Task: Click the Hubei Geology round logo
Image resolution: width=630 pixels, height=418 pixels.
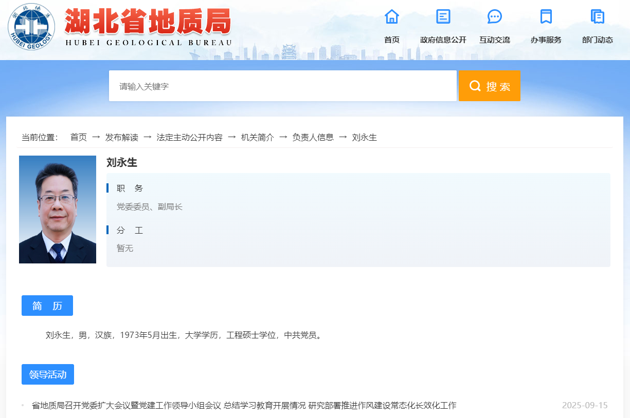Action: 31,27
